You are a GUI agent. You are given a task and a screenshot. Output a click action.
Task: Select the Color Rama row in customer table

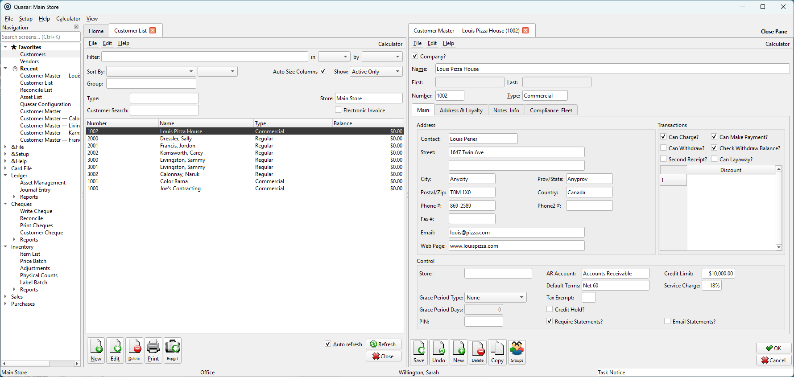point(244,181)
